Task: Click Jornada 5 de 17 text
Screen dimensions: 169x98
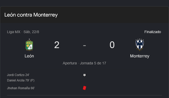Action: [x=93, y=63]
